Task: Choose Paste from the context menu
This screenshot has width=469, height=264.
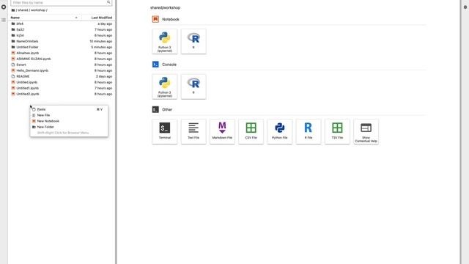Action: click(x=69, y=109)
